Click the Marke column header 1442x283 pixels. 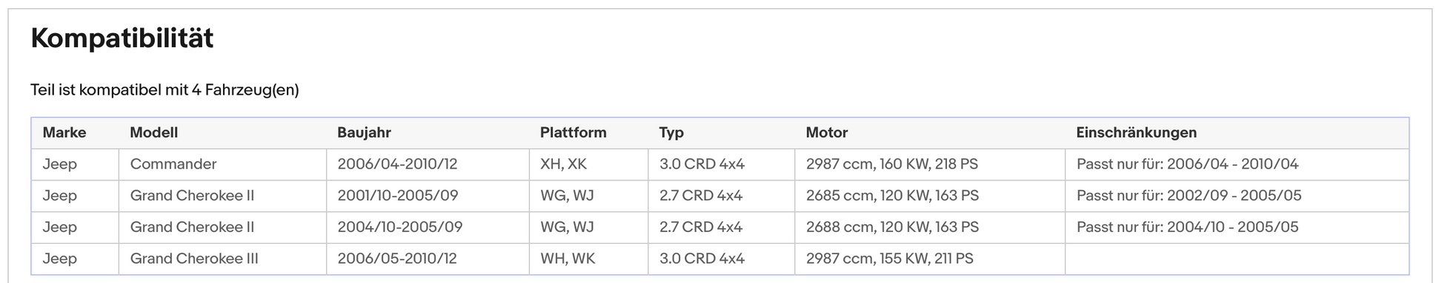75,133
